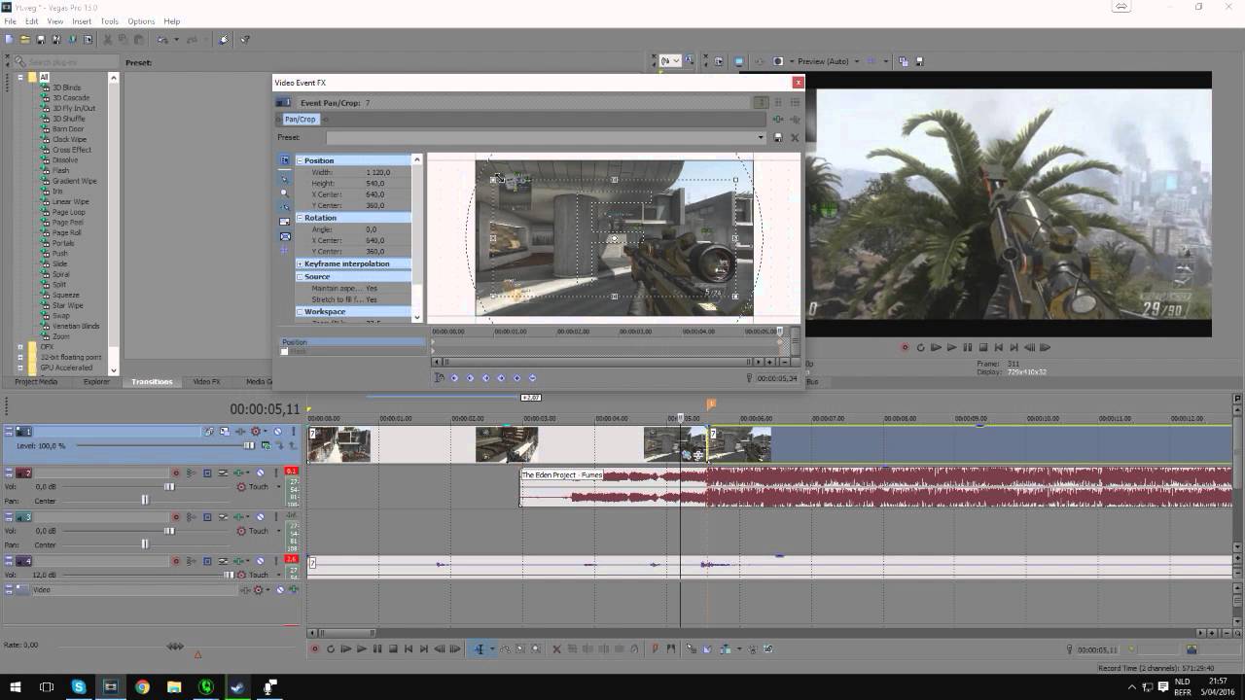Switch to the Video FX tab
Viewport: 1245px width, 700px height.
206,382
